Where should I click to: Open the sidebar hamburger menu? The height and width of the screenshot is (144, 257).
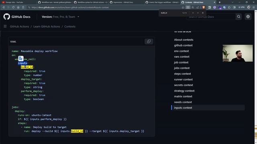click(x=5, y=26)
